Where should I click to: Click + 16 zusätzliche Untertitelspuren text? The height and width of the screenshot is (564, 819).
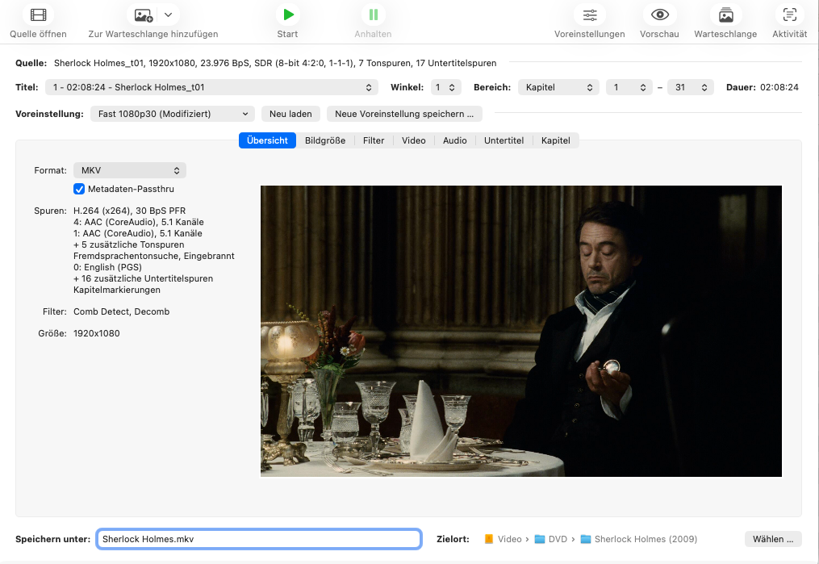[x=143, y=279]
